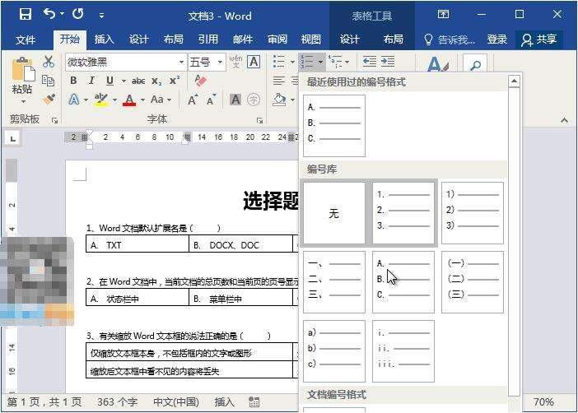Viewport: 578px width, 413px height.
Task: Choose the (一)(二)(三) numbering format
Action: pyautogui.click(x=473, y=282)
